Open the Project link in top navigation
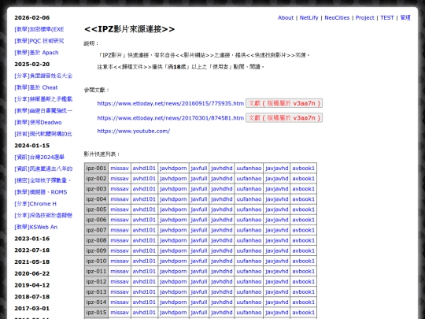The height and width of the screenshot is (319, 425). (365, 17)
